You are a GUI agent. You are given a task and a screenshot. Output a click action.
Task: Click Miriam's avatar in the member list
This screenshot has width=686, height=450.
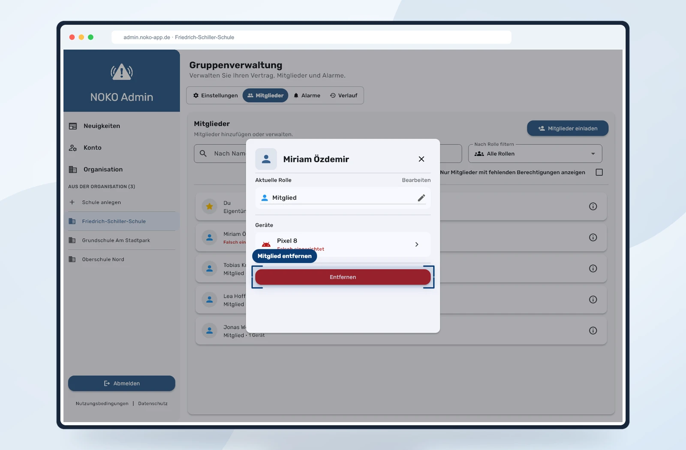pyautogui.click(x=210, y=237)
